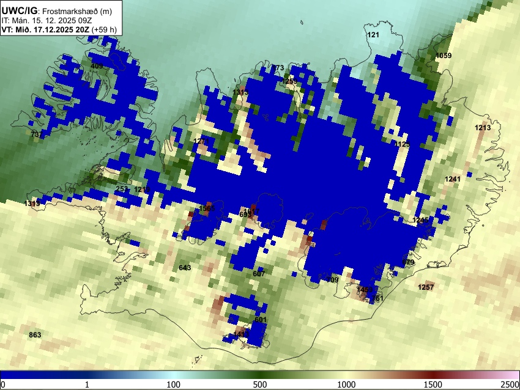Click the '1059' map value
The width and height of the screenshot is (520, 390).
coord(444,56)
